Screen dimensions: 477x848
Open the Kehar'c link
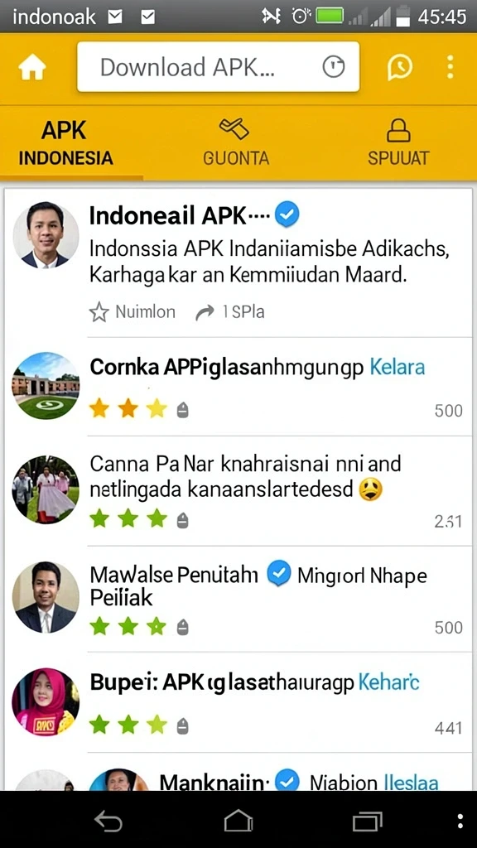[x=388, y=683]
